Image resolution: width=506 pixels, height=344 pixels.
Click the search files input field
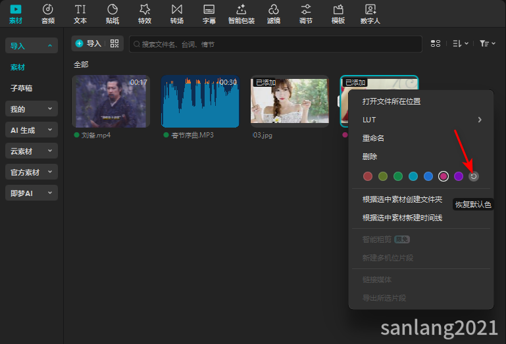tap(276, 44)
